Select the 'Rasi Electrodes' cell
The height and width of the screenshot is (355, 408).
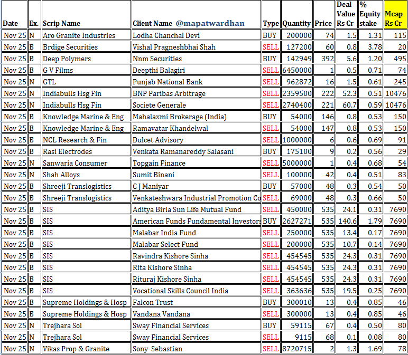tap(86, 151)
